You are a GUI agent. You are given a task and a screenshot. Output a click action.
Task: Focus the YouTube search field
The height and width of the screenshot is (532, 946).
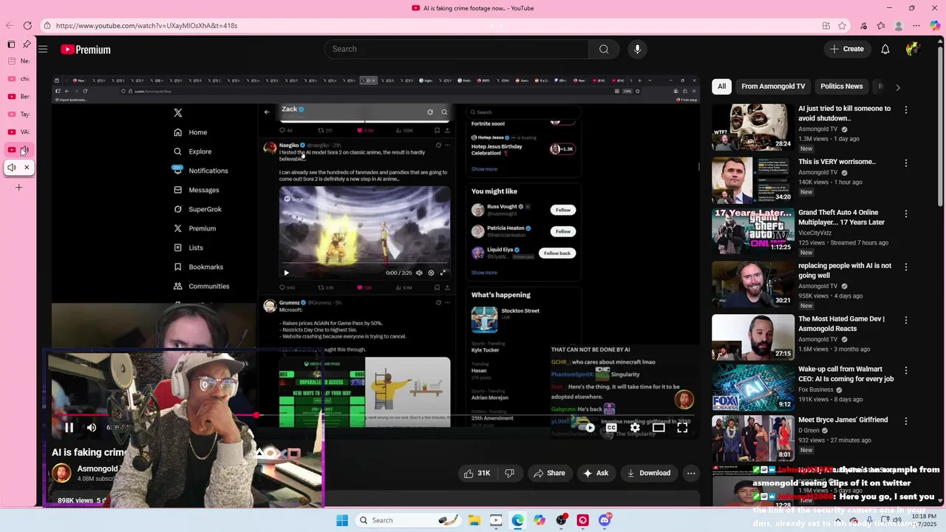pos(457,50)
